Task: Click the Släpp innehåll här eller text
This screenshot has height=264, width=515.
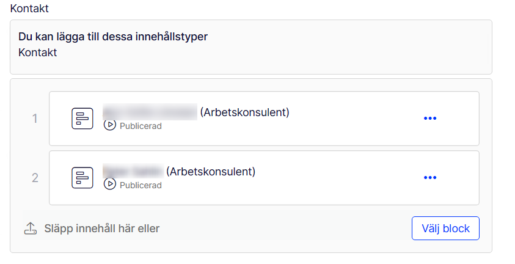Action: point(101,229)
